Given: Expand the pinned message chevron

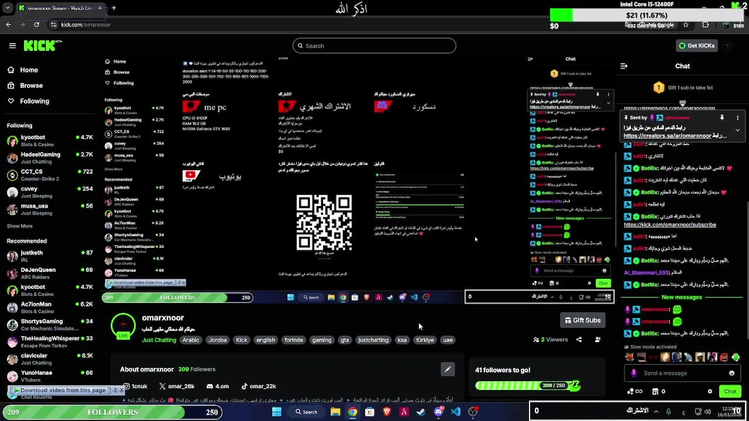Looking at the screenshot, I should [738, 130].
